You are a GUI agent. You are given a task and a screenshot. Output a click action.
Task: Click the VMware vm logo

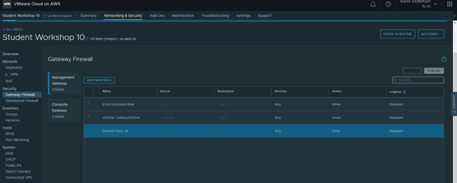click(x=7, y=4)
